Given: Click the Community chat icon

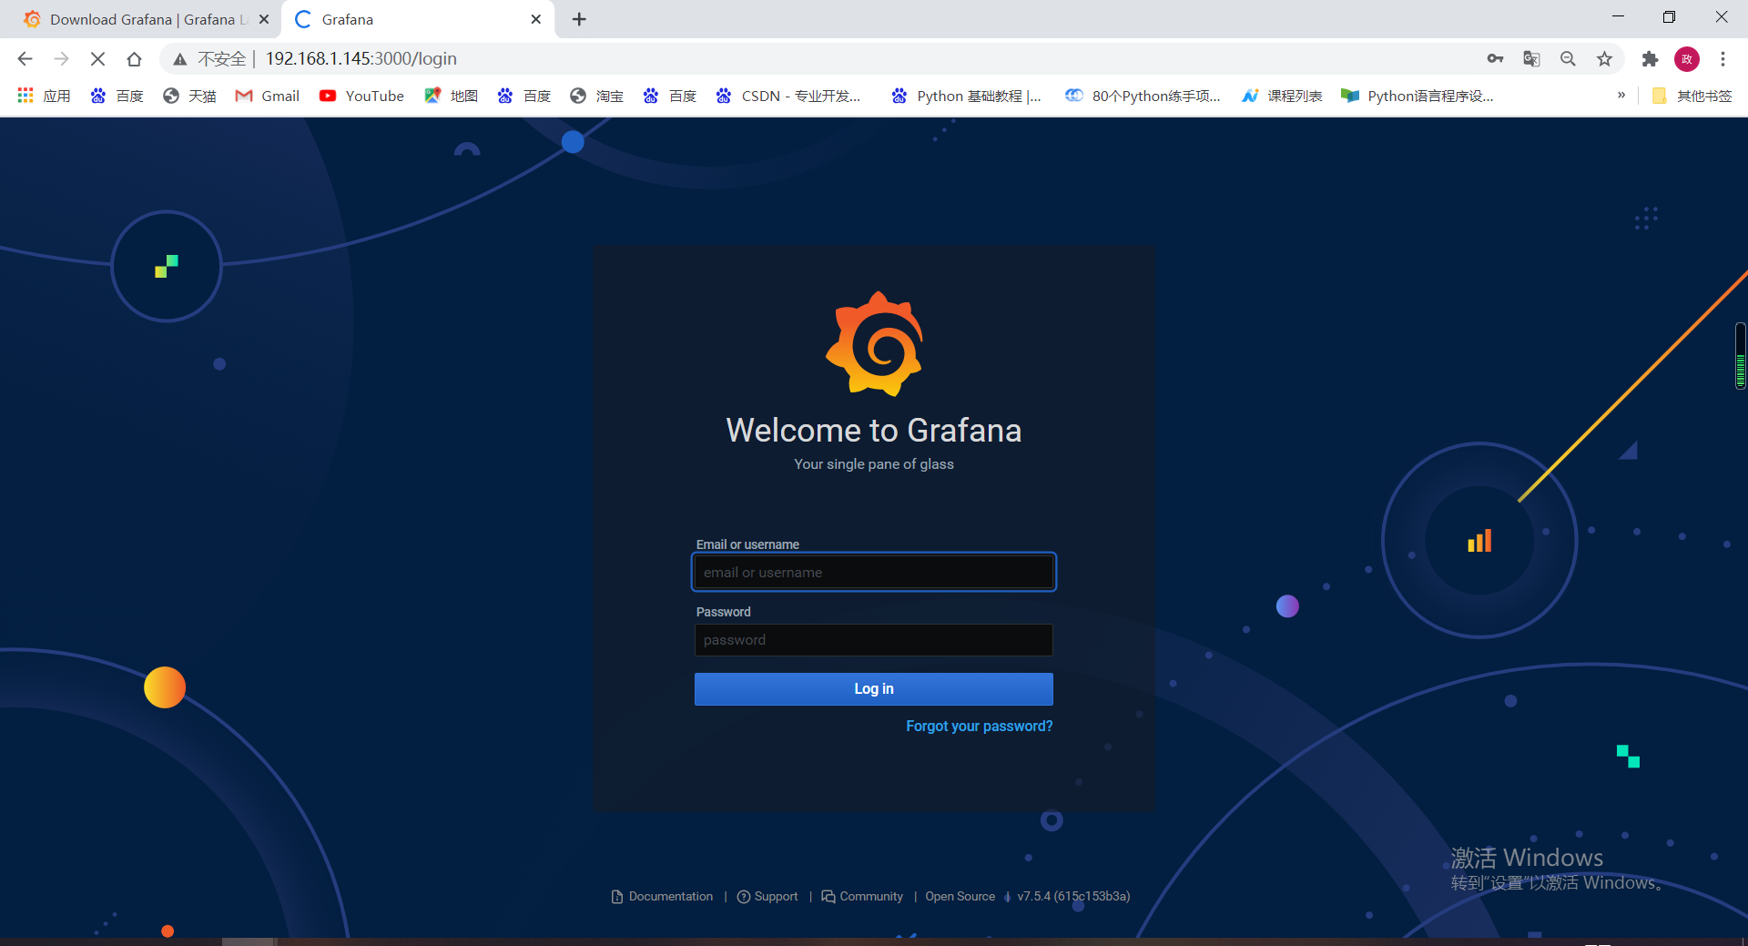Looking at the screenshot, I should click(828, 897).
